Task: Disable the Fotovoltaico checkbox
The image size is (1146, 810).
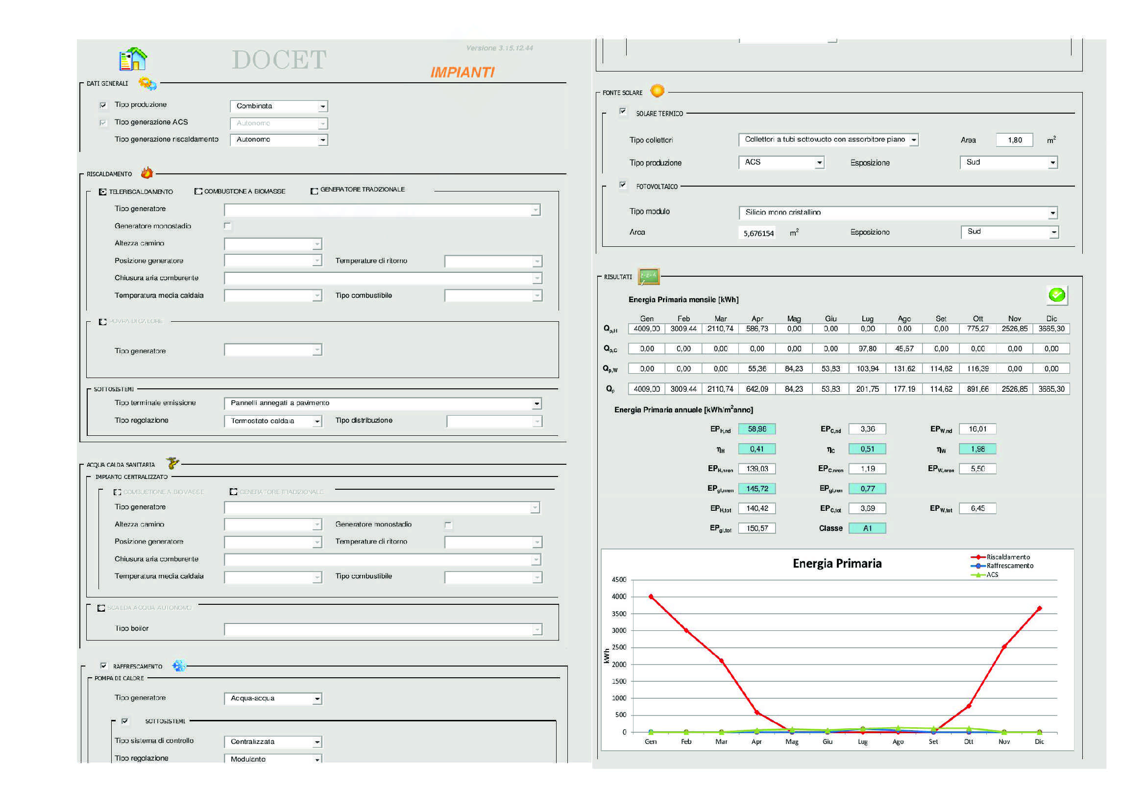Action: 622,185
